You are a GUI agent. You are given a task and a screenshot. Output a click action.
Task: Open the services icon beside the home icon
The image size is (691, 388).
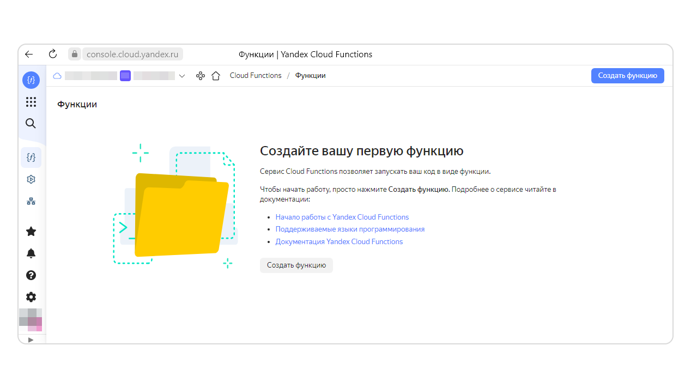pos(201,76)
